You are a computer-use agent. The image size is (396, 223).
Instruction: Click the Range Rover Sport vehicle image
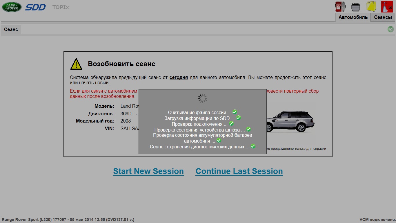pyautogui.click(x=290, y=121)
